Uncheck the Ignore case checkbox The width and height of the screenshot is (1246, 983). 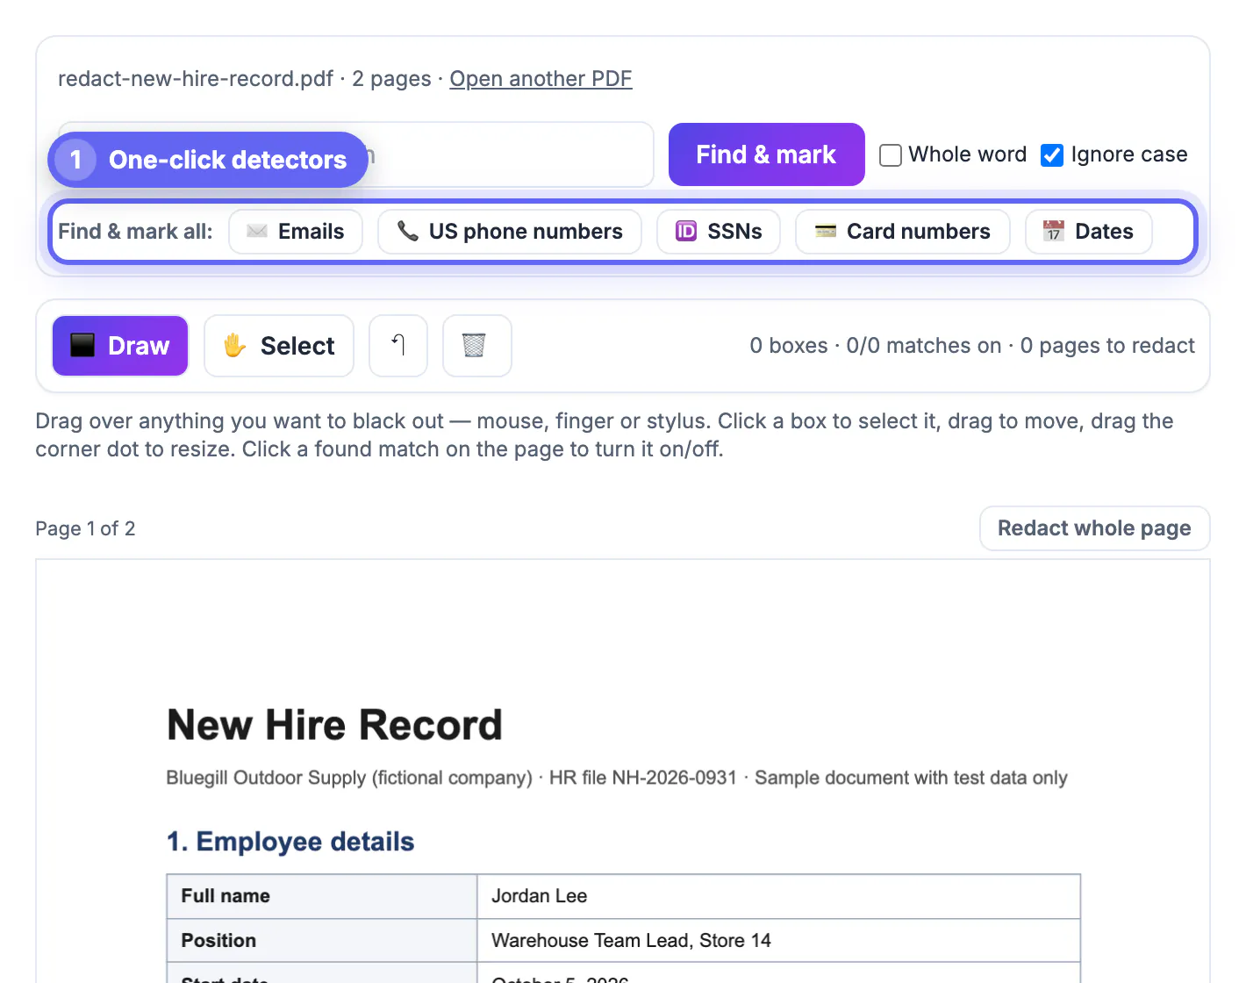tap(1052, 155)
